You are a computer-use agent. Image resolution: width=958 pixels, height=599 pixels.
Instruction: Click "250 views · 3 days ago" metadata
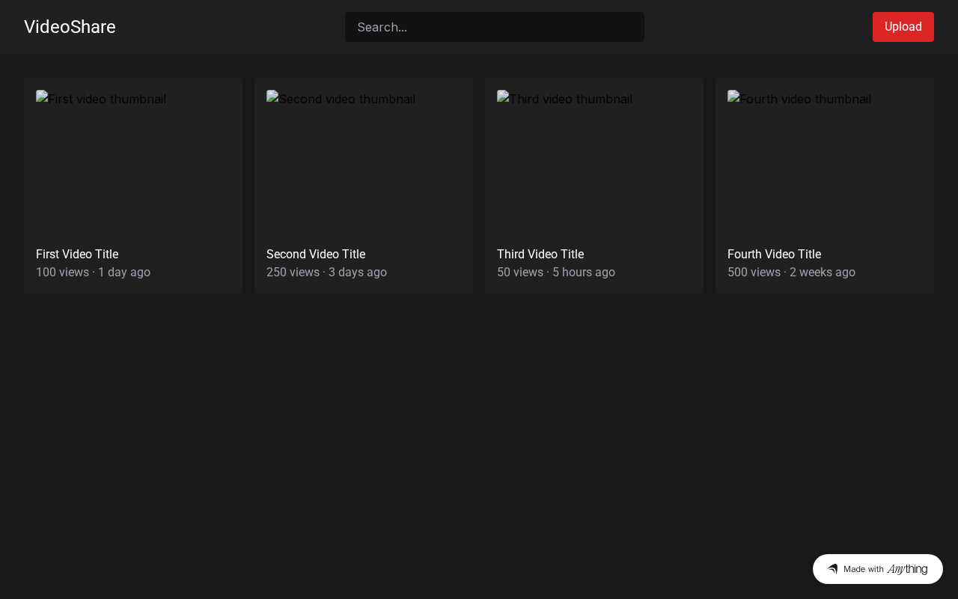click(x=326, y=273)
